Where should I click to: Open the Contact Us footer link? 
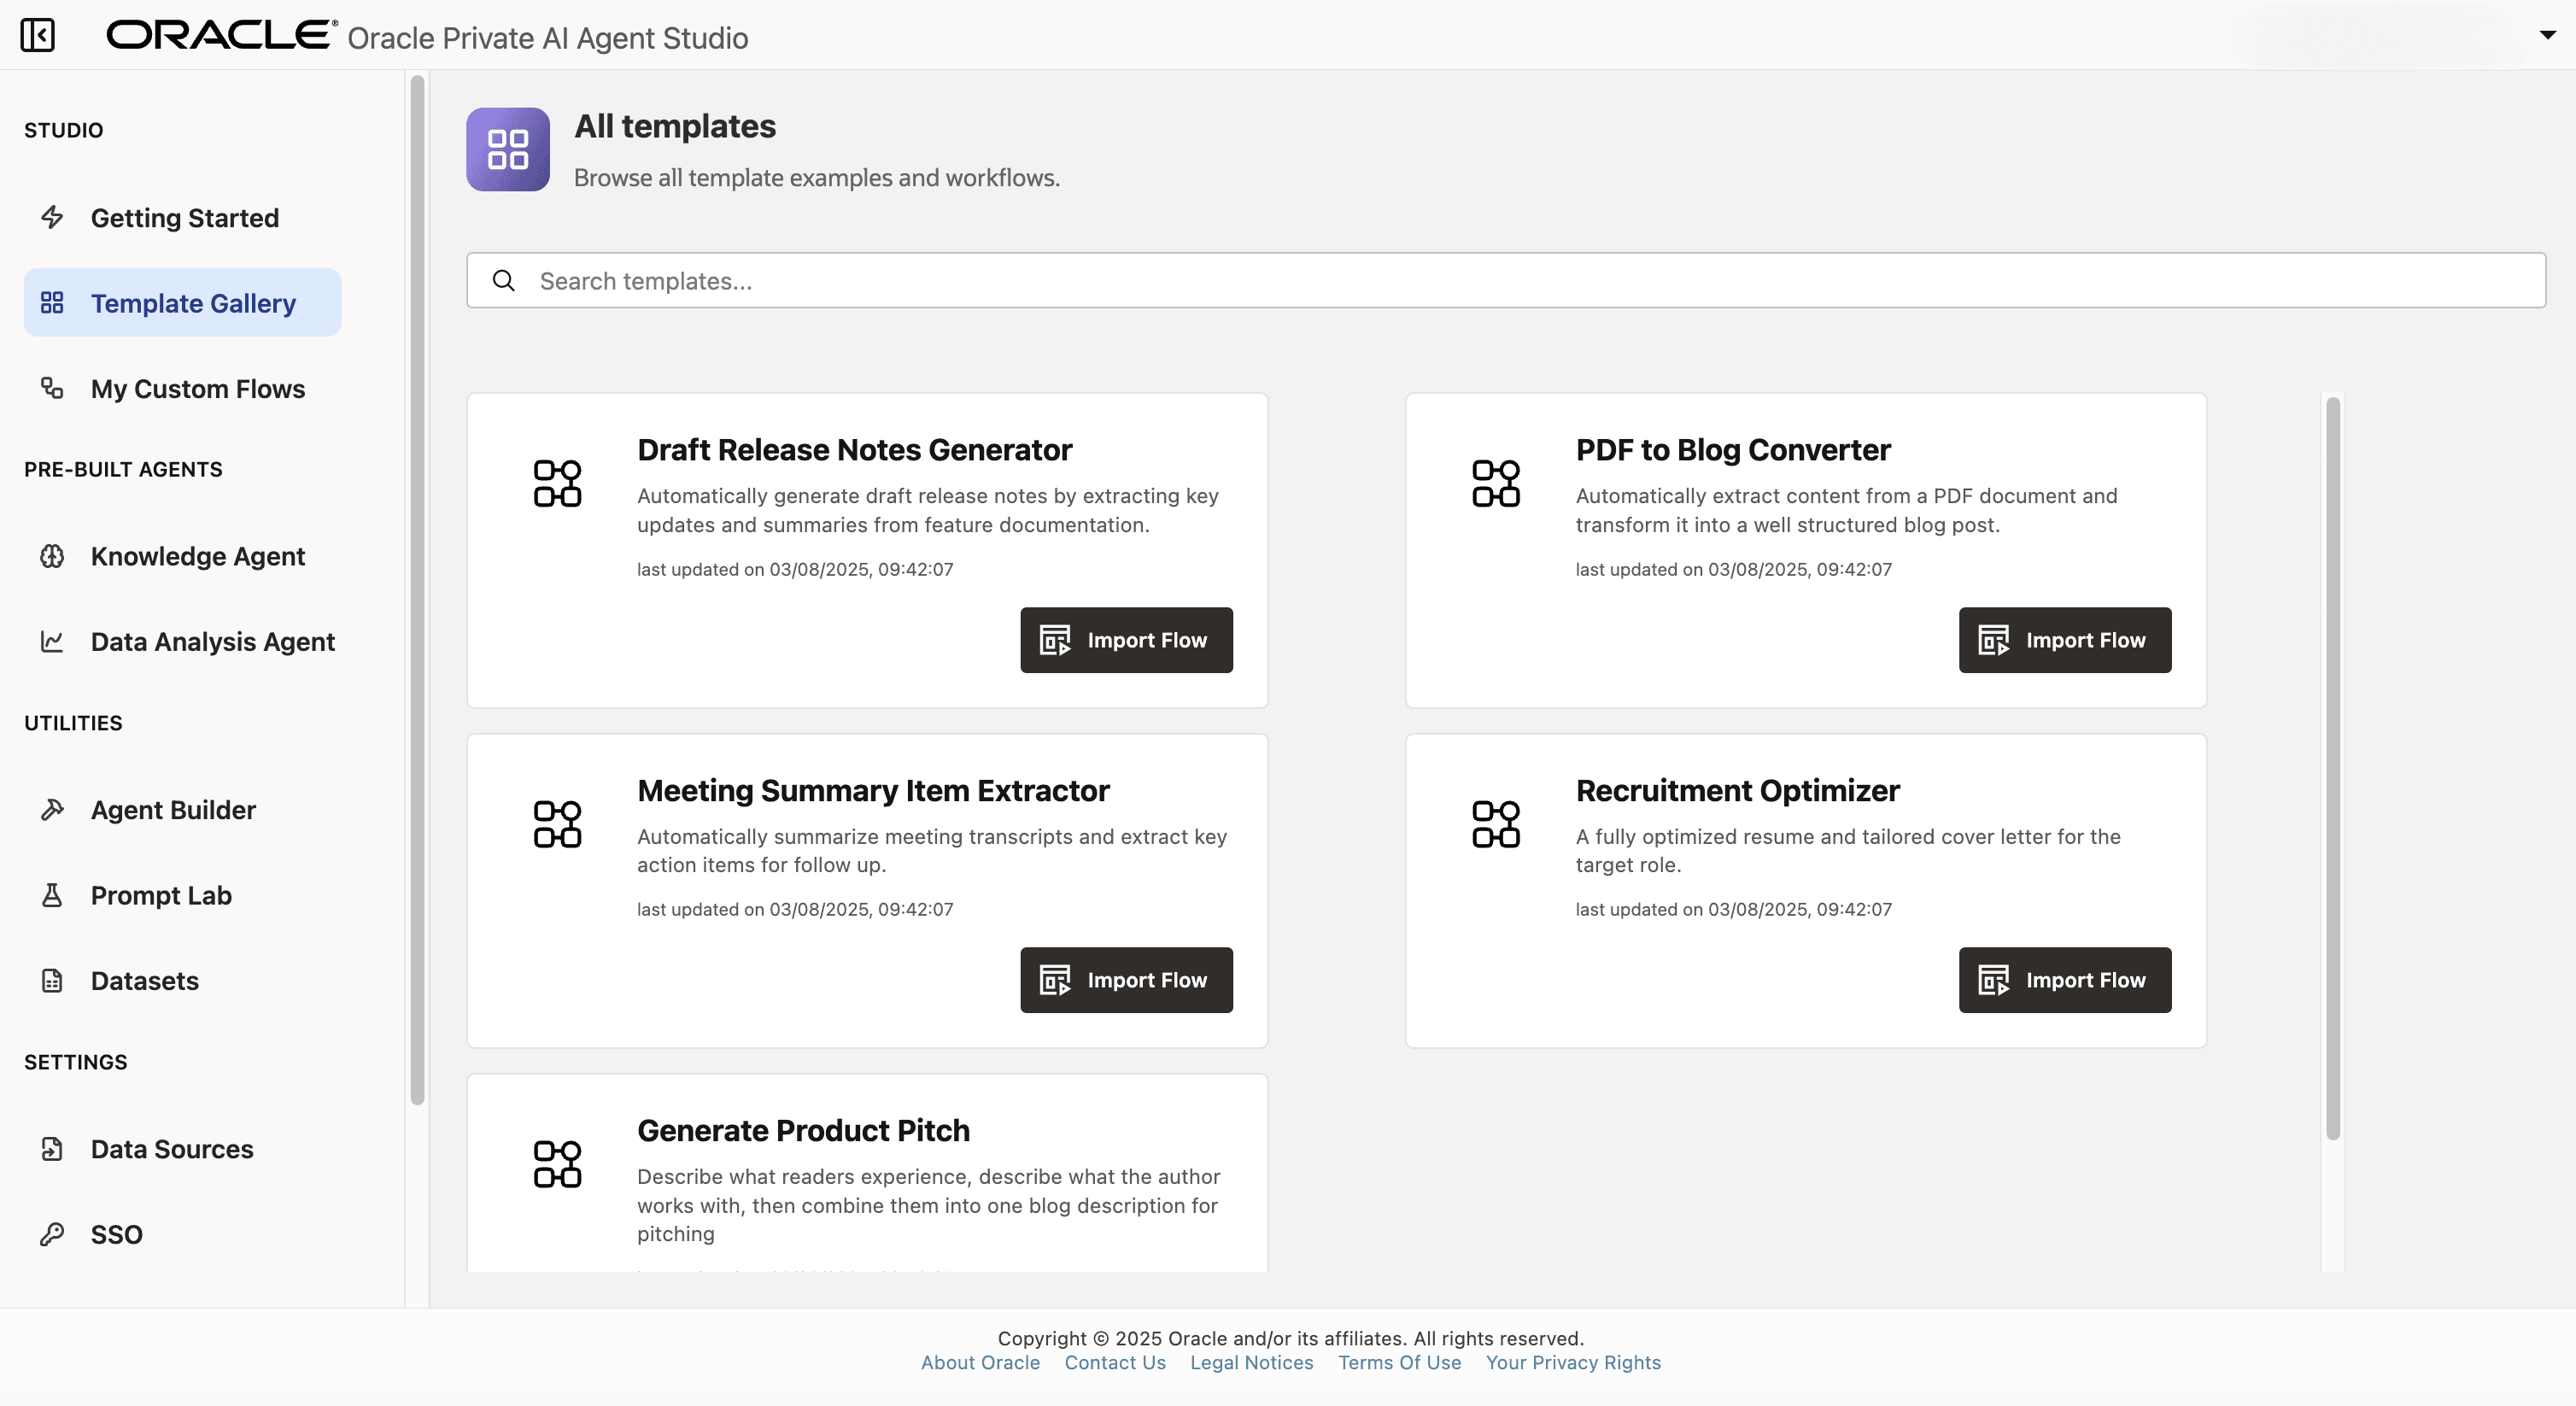(1114, 1362)
